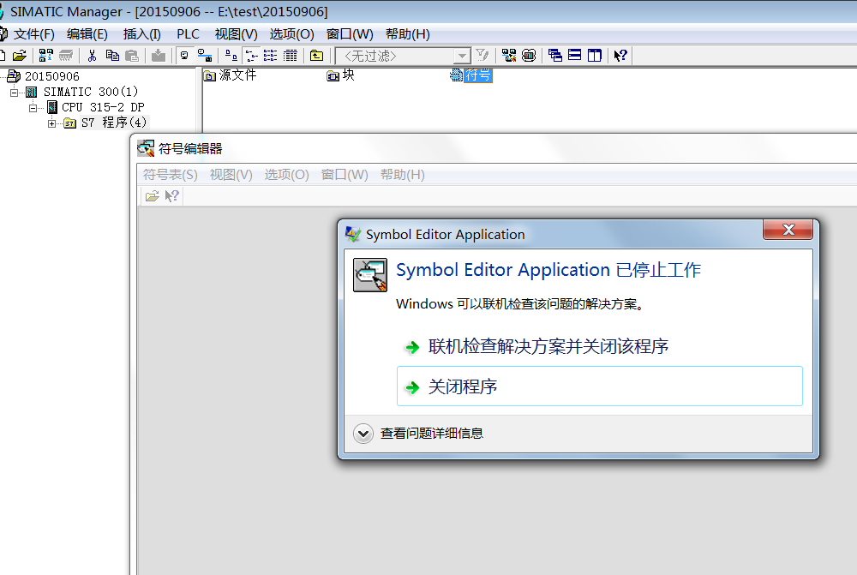Select CPU 315-2 DP in tree
Viewport: 857px width, 575px height.
point(103,107)
